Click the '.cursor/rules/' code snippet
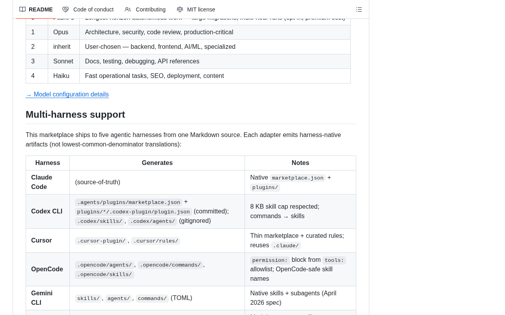 [x=156, y=241]
